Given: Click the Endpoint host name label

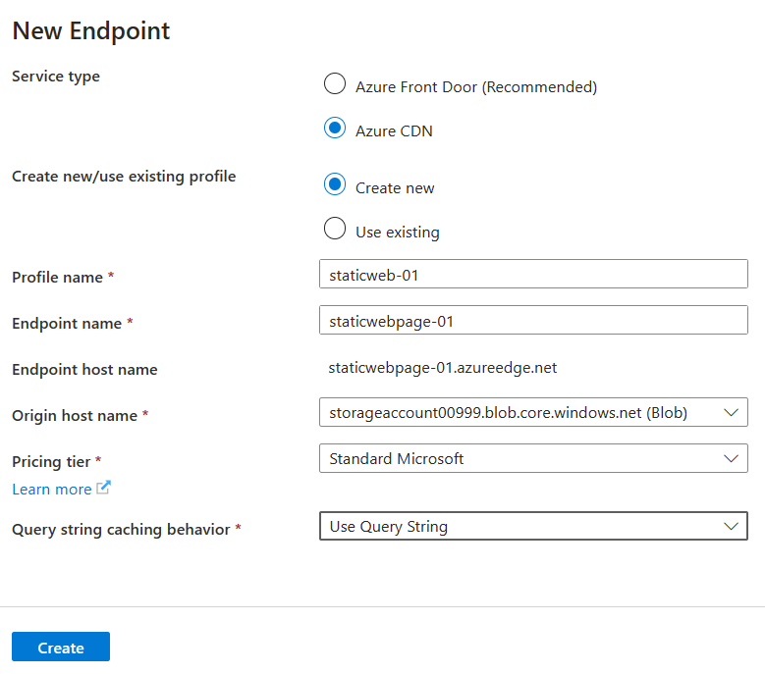Looking at the screenshot, I should [x=84, y=370].
